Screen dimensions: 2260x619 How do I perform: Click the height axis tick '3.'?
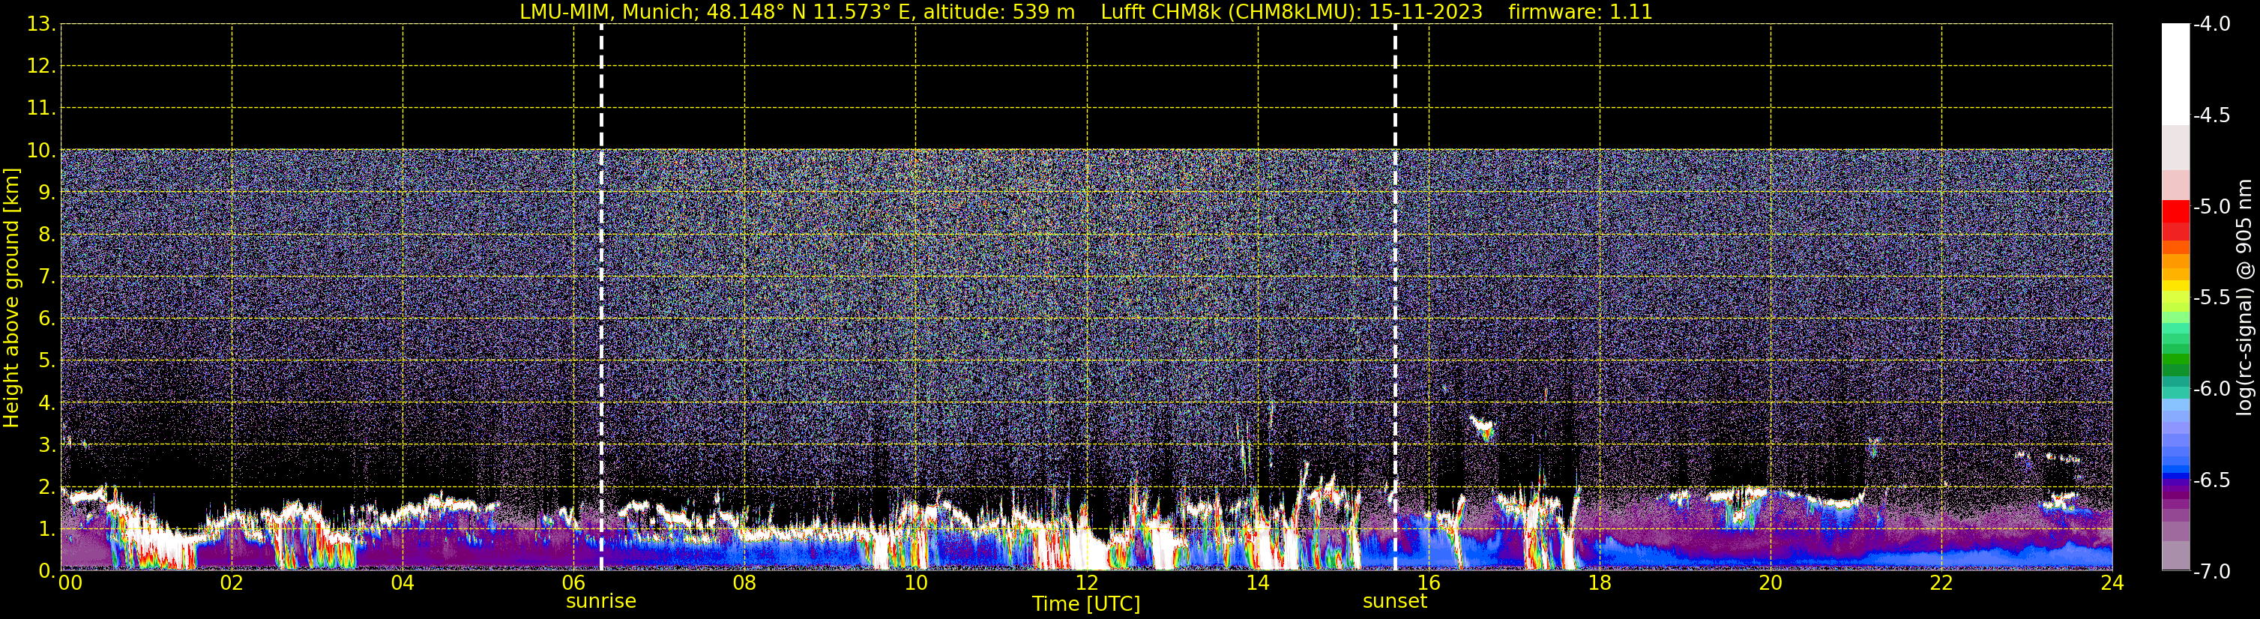pos(46,444)
